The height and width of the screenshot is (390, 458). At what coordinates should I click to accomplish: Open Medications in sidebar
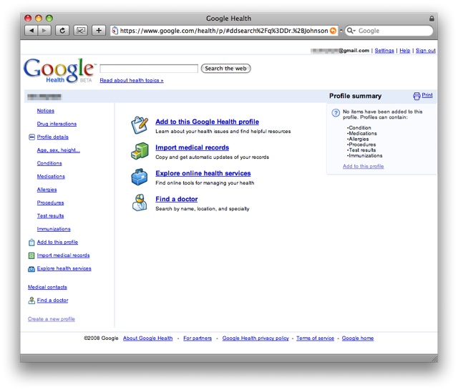pos(51,177)
